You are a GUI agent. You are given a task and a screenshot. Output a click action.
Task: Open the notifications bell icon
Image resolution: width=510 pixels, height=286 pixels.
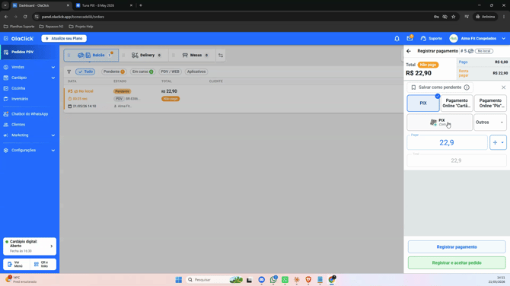[397, 38]
